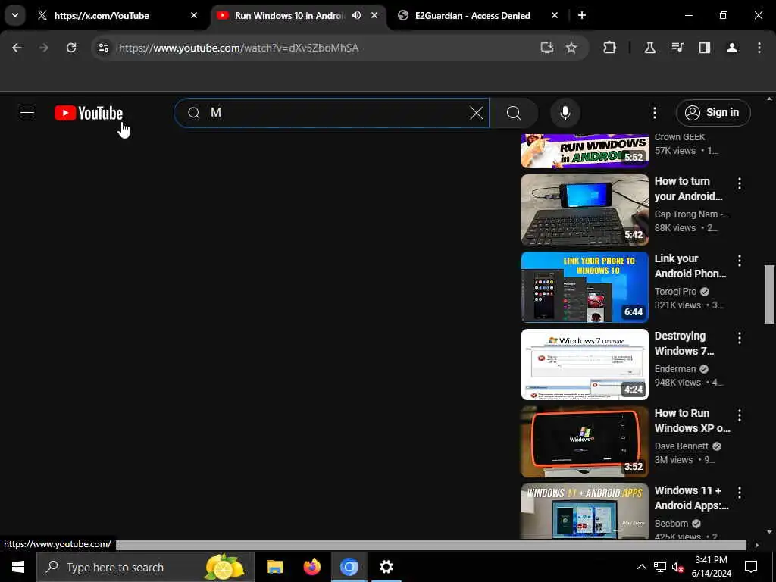
Task: Switch to E2Guardian Access Denied tab
Action: [x=473, y=16]
